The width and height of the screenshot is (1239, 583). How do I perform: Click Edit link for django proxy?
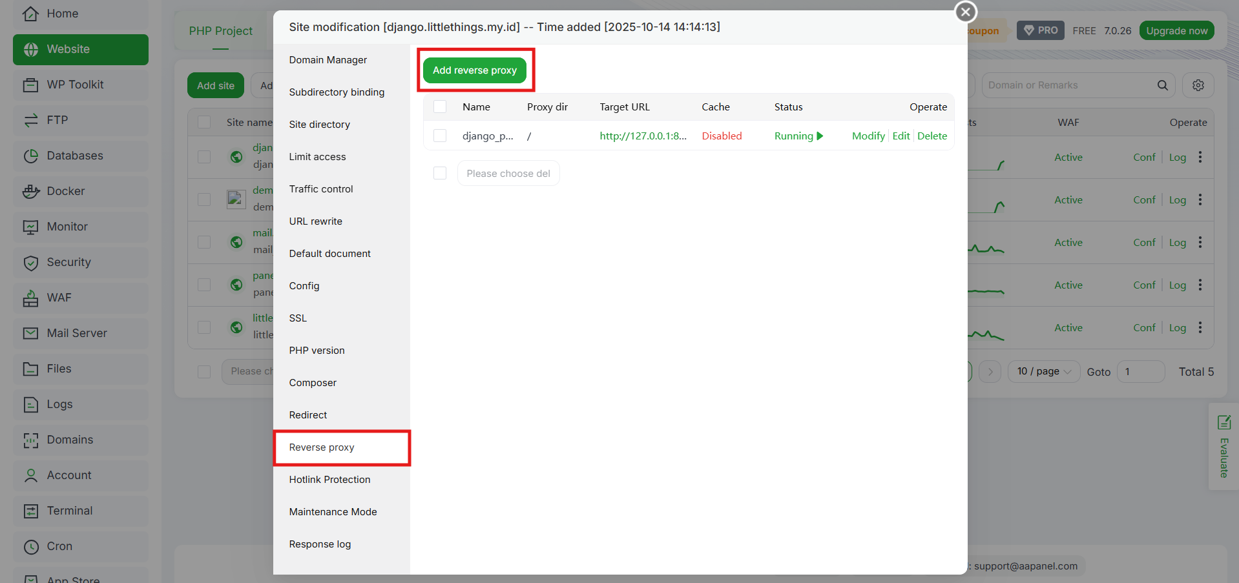(901, 136)
